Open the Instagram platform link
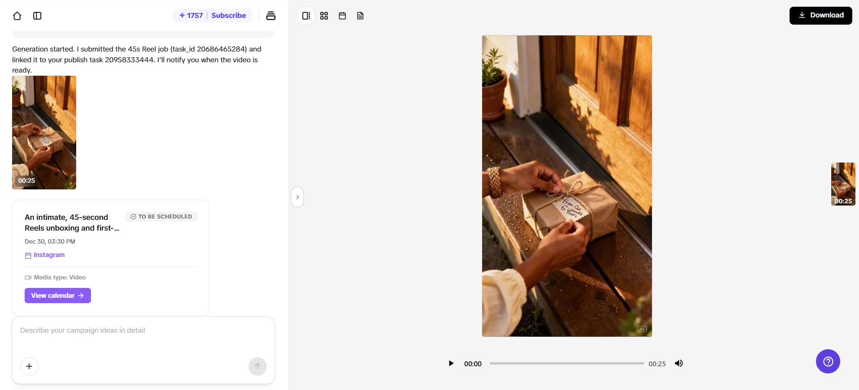The height and width of the screenshot is (390, 859). pos(45,255)
